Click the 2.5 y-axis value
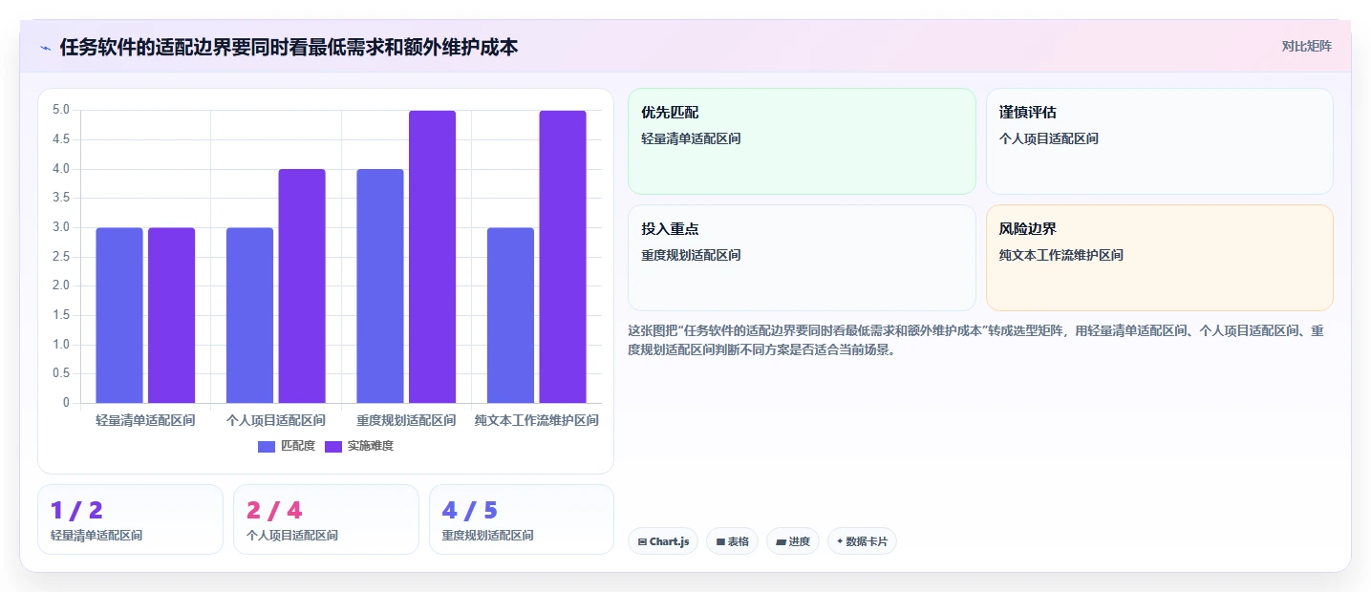 [61, 256]
